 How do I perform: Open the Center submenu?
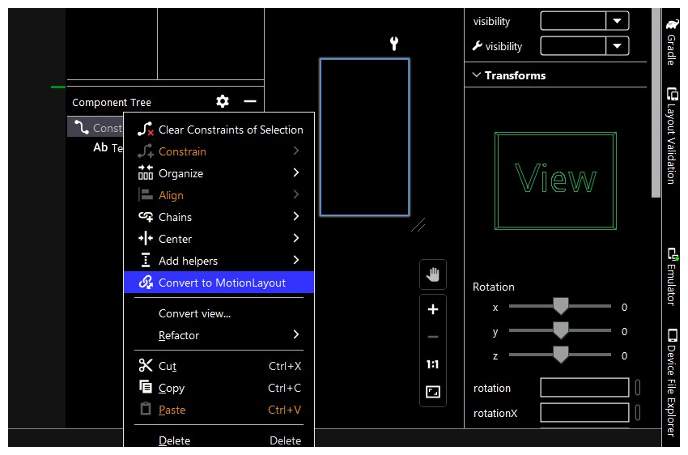click(x=219, y=239)
